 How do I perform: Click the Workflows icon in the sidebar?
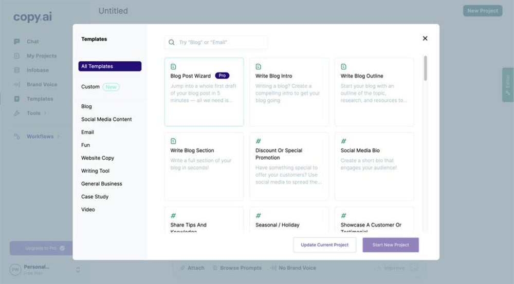17,136
